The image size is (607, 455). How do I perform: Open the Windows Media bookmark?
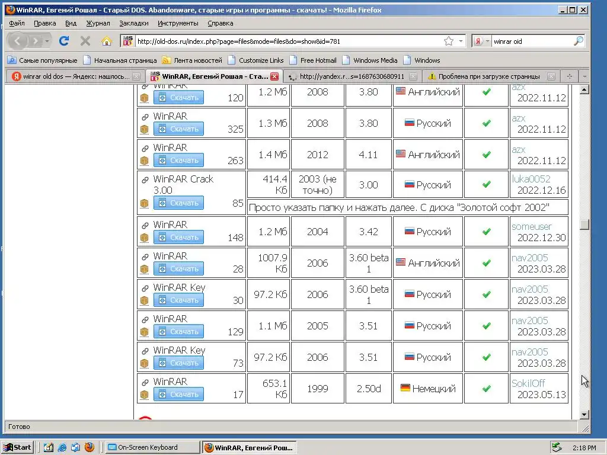click(370, 60)
